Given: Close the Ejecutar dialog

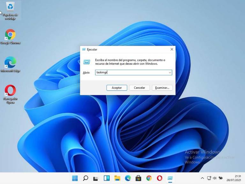Looking at the screenshot, I should click(172, 49).
